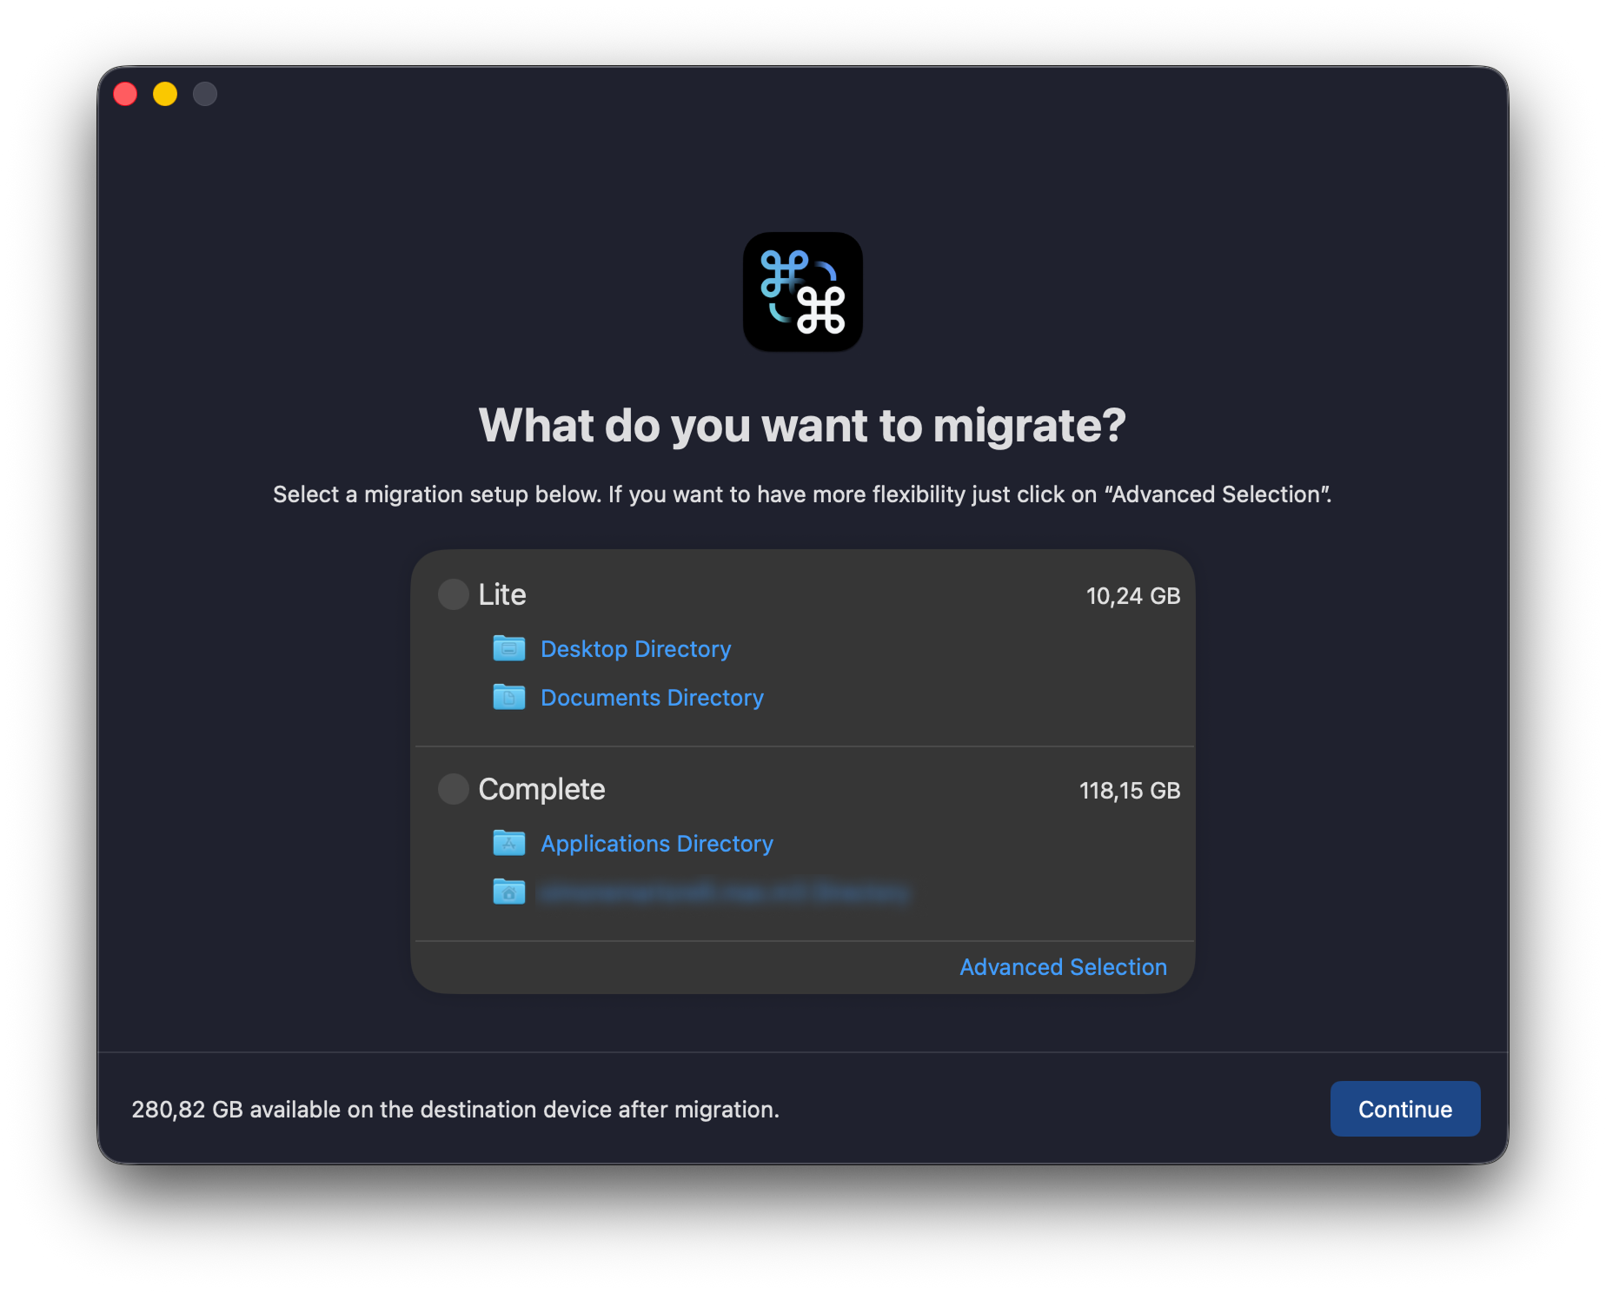Minimize the window using yellow button
Screen dimensions: 1606x1293
coord(165,94)
